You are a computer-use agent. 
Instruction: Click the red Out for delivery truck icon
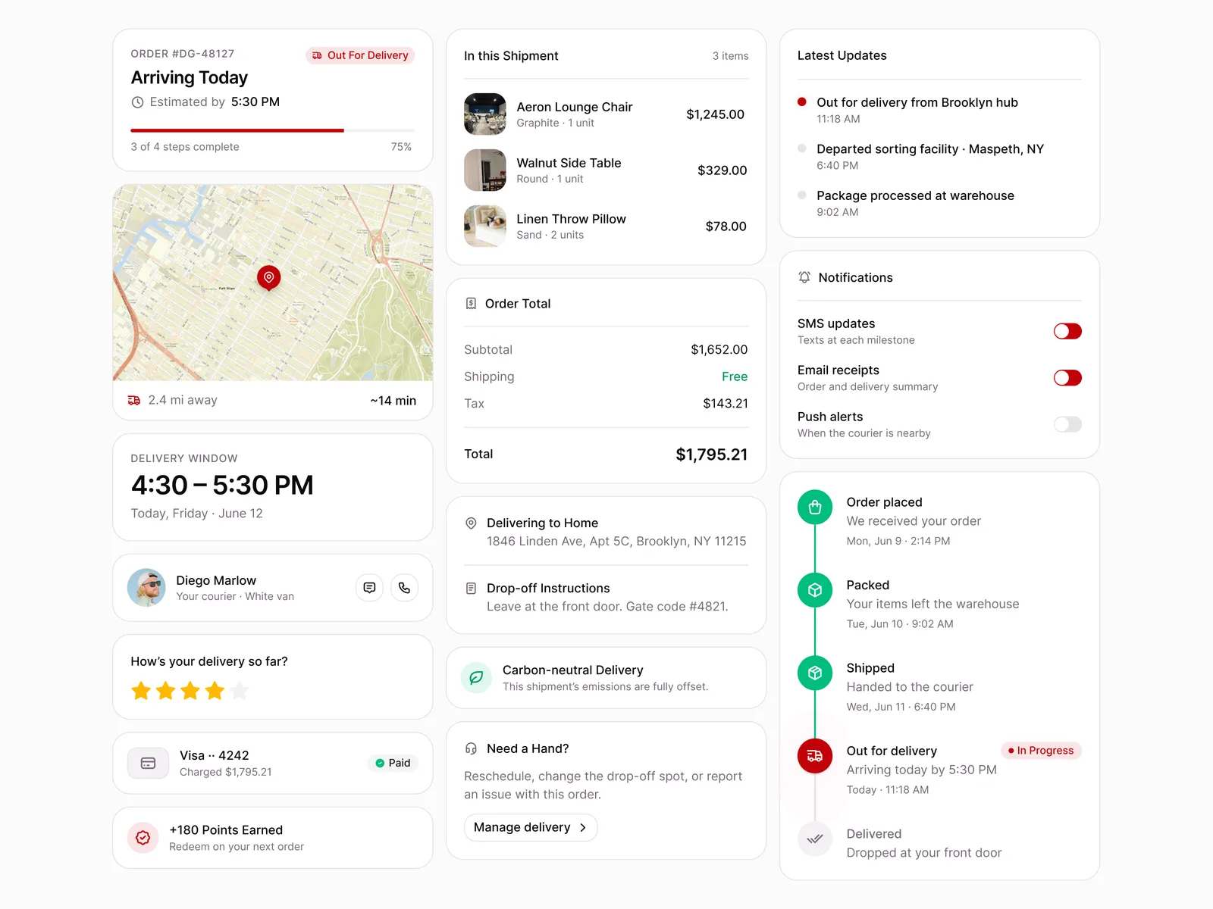pos(815,756)
